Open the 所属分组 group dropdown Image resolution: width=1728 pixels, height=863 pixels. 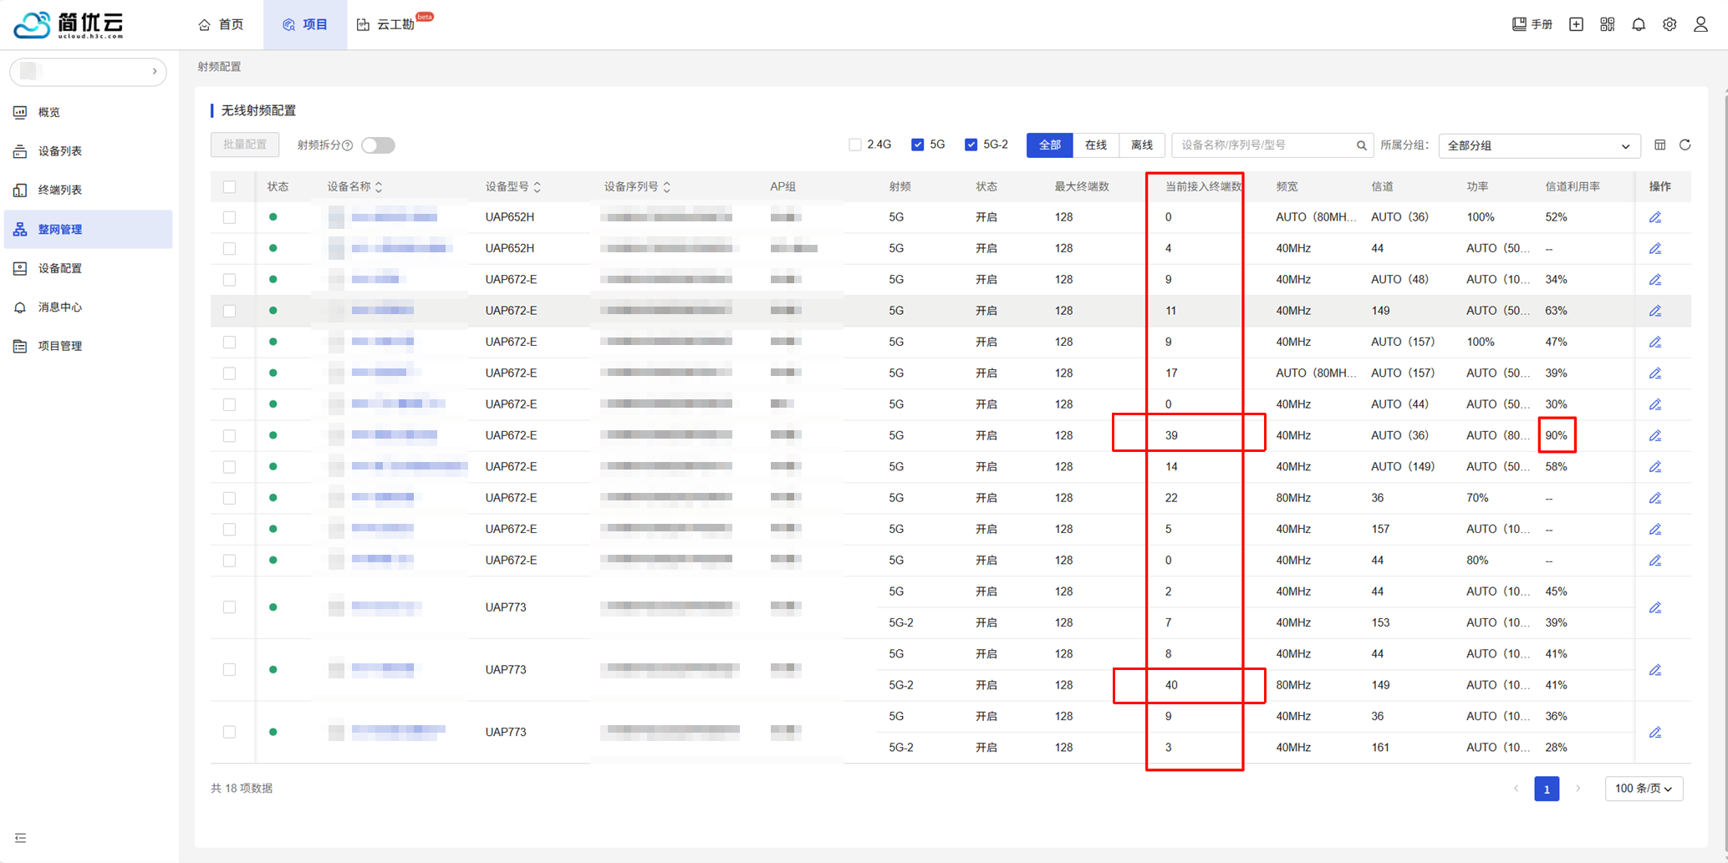[x=1538, y=145]
